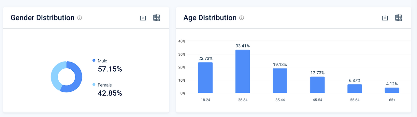
Task: Select the 18-24 age bar
Action: pos(205,78)
